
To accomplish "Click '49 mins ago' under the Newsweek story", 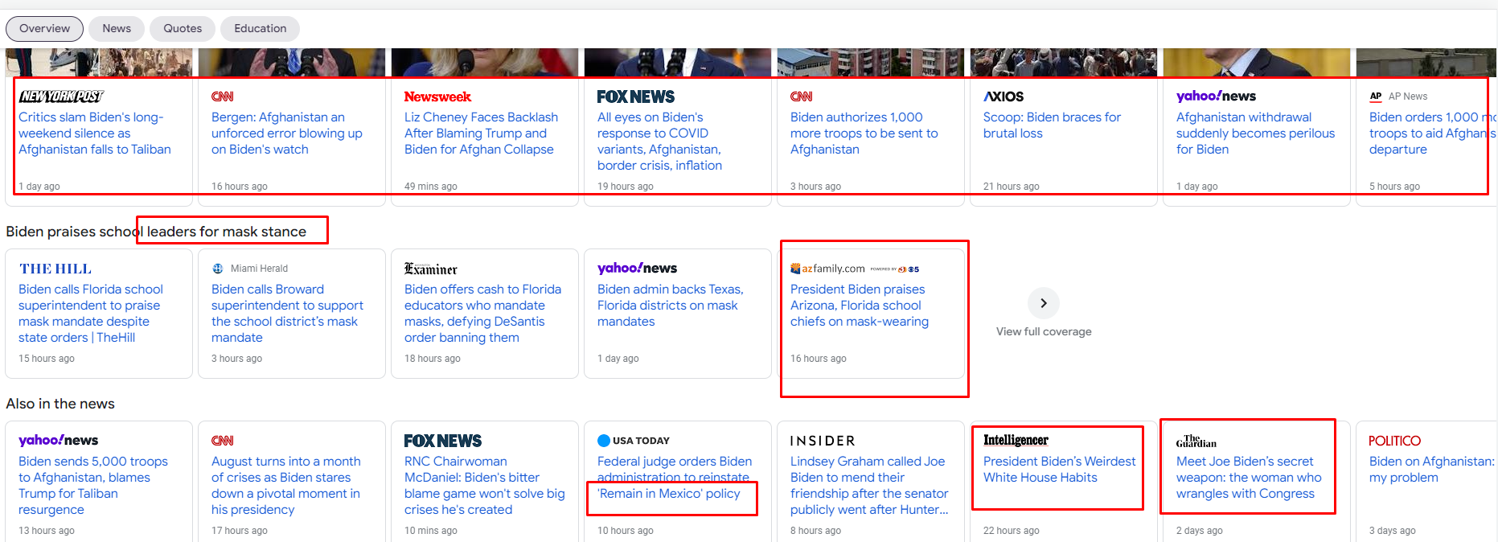I will click(x=431, y=187).
